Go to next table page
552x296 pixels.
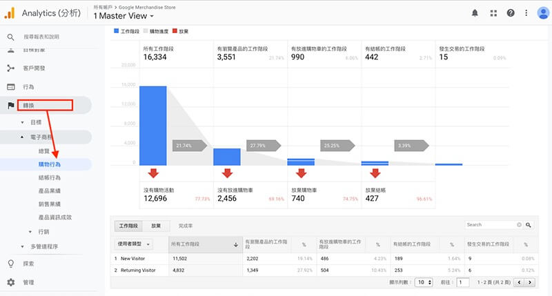point(530,282)
